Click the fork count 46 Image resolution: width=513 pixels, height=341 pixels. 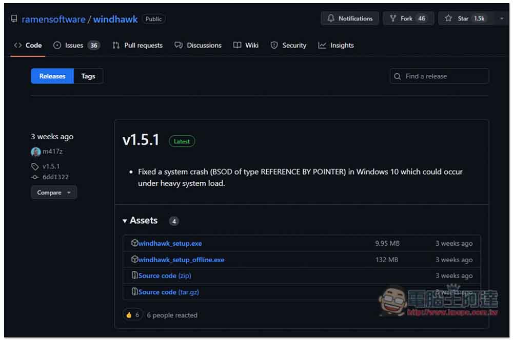pos(422,18)
